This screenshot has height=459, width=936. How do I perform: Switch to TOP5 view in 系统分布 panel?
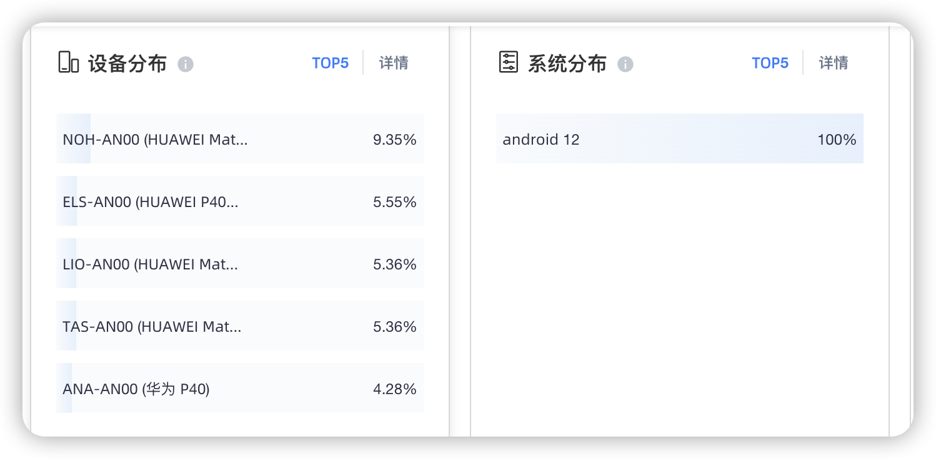click(x=770, y=62)
